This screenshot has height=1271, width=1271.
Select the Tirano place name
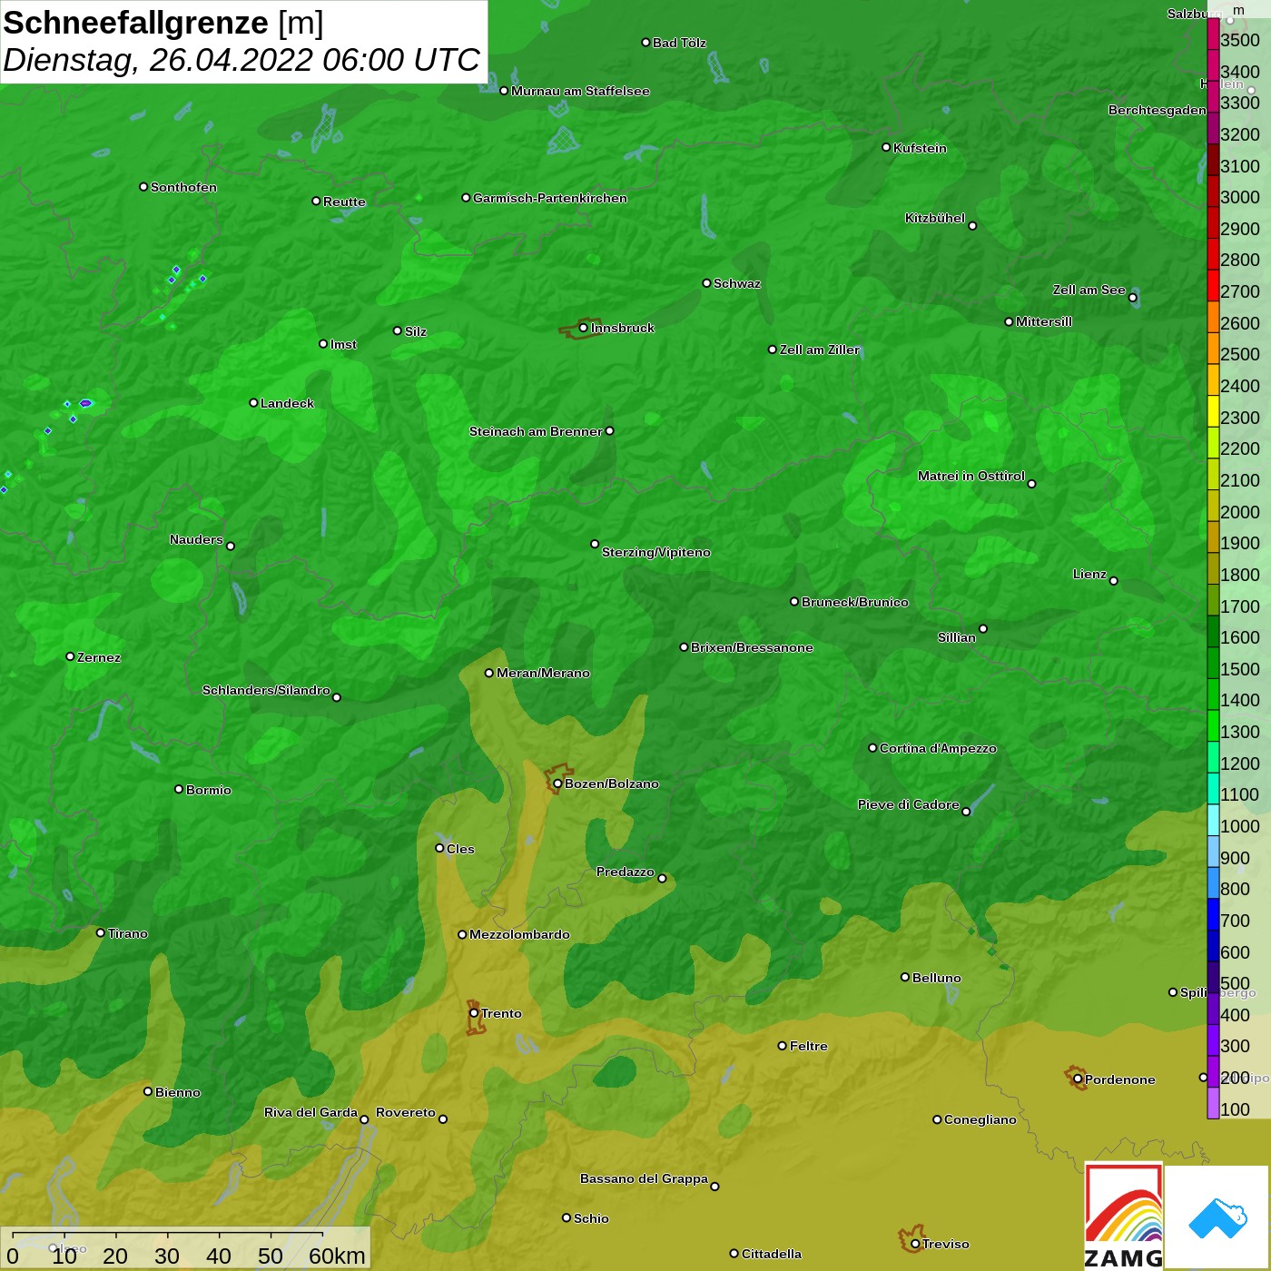(x=127, y=933)
